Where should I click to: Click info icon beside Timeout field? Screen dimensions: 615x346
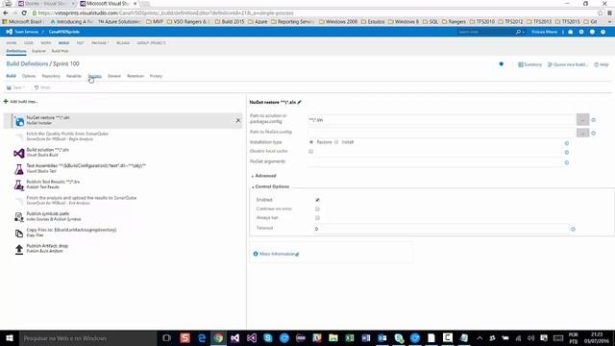[x=573, y=229]
